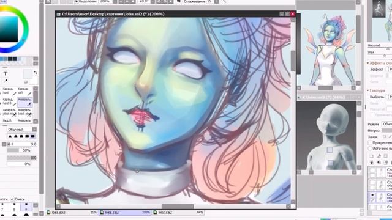This screenshot has height=220, width=392.
Task: Select the highlighted Акварель watercolor brush
Action: click(24, 101)
